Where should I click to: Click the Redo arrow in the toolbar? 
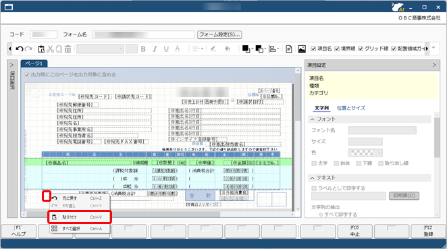pyautogui.click(x=28, y=49)
